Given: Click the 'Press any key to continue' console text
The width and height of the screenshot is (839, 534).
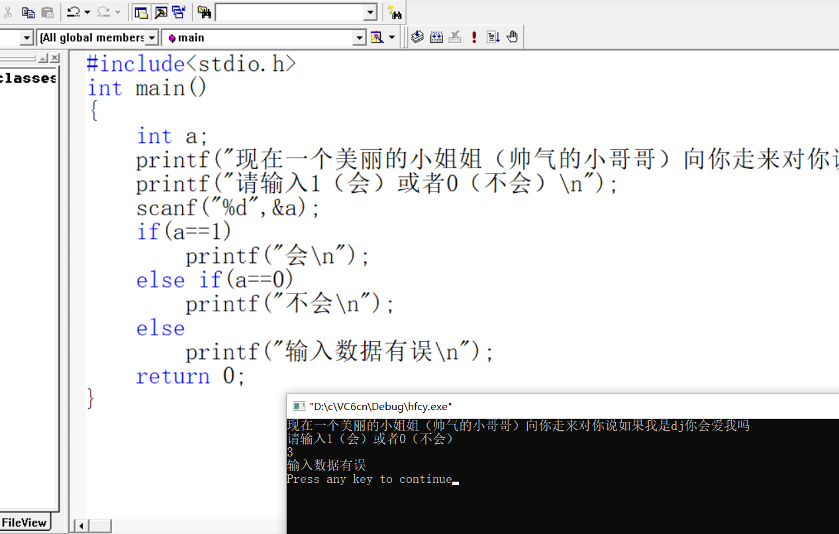Looking at the screenshot, I should click(370, 479).
